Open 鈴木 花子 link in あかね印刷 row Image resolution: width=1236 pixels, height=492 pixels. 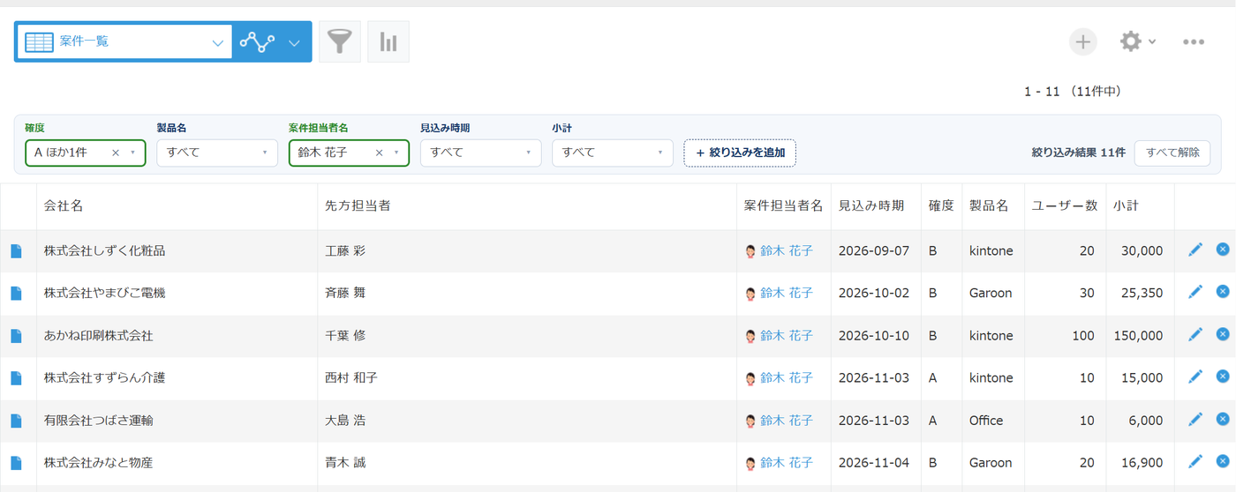786,336
